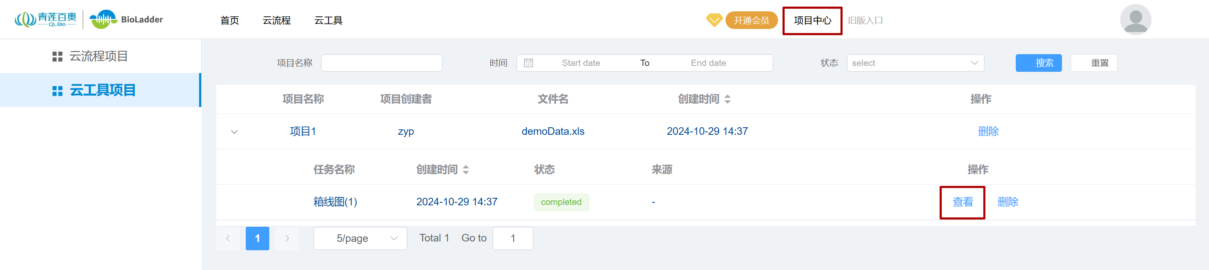Click page number 1 button
1209x270 pixels.
pos(257,238)
